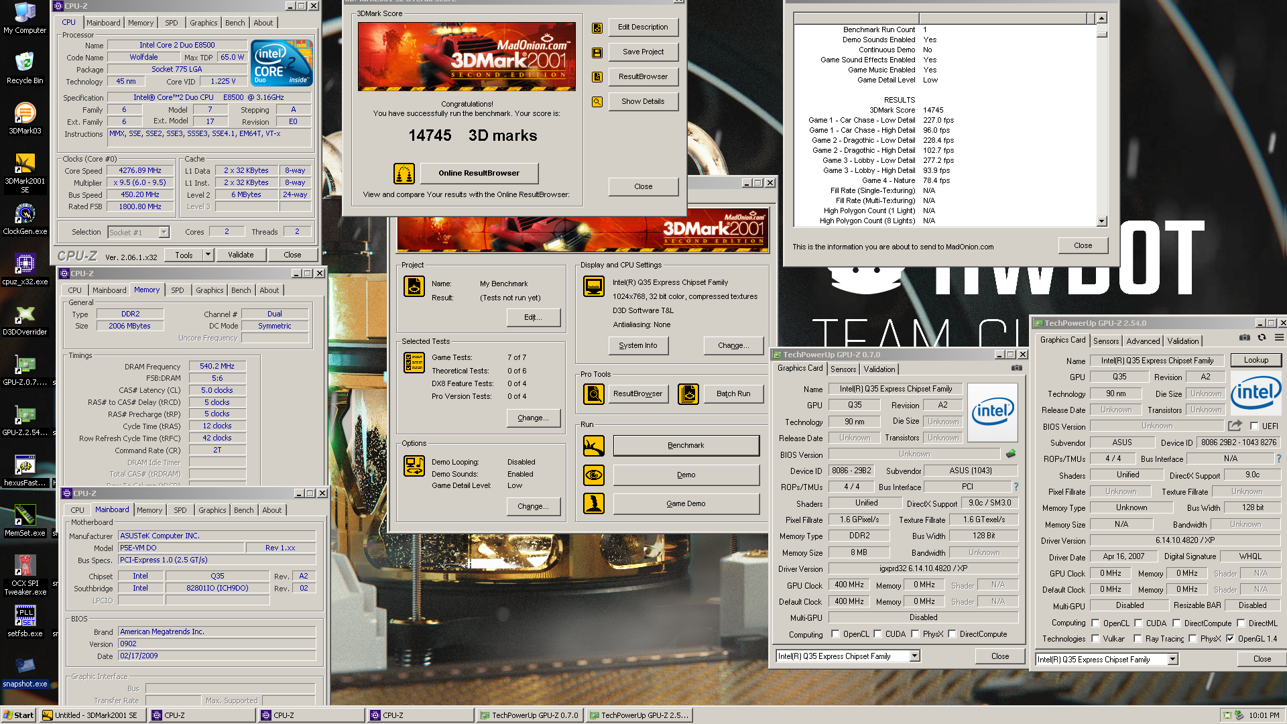Screen dimensions: 1287x724
Task: Open cpuz_x32.exe desktop icon
Action: [25, 269]
